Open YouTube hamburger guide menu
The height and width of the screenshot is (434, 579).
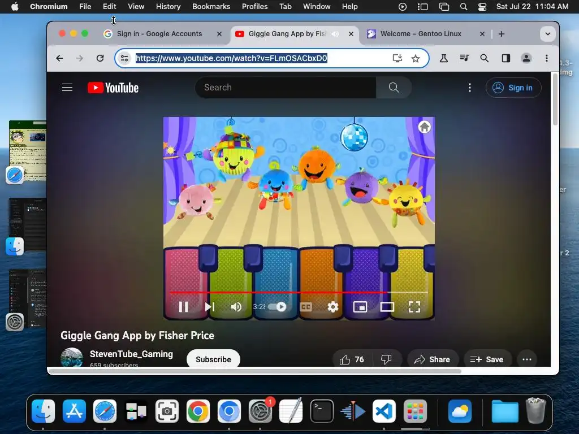(x=67, y=88)
